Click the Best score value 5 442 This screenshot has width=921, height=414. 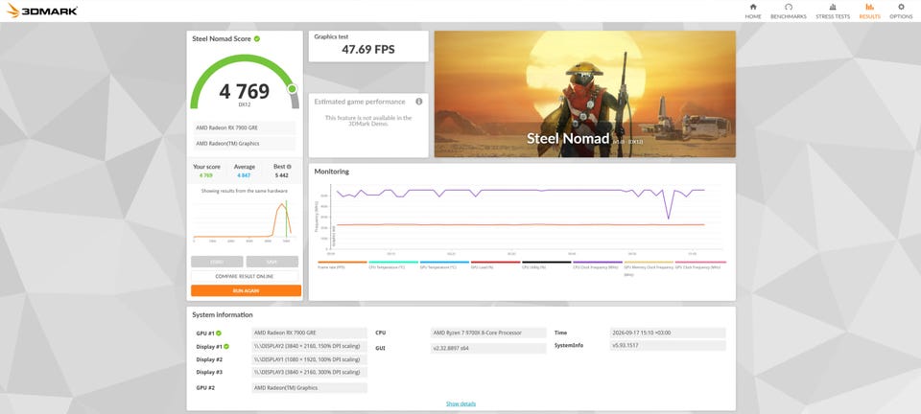[281, 175]
